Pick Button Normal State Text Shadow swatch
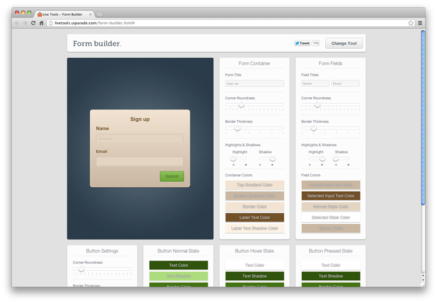This screenshot has height=303, width=437. tap(178, 276)
